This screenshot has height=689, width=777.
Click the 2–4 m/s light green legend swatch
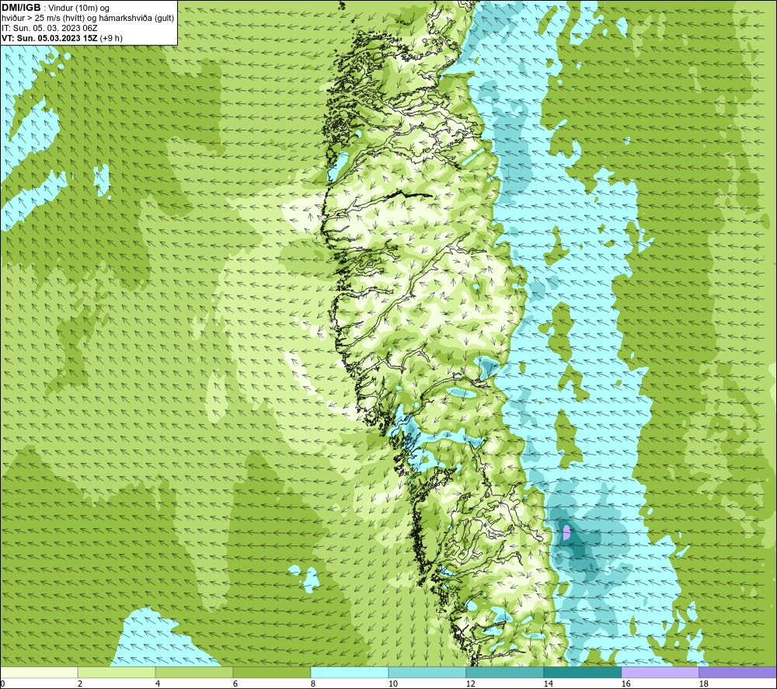(x=117, y=673)
